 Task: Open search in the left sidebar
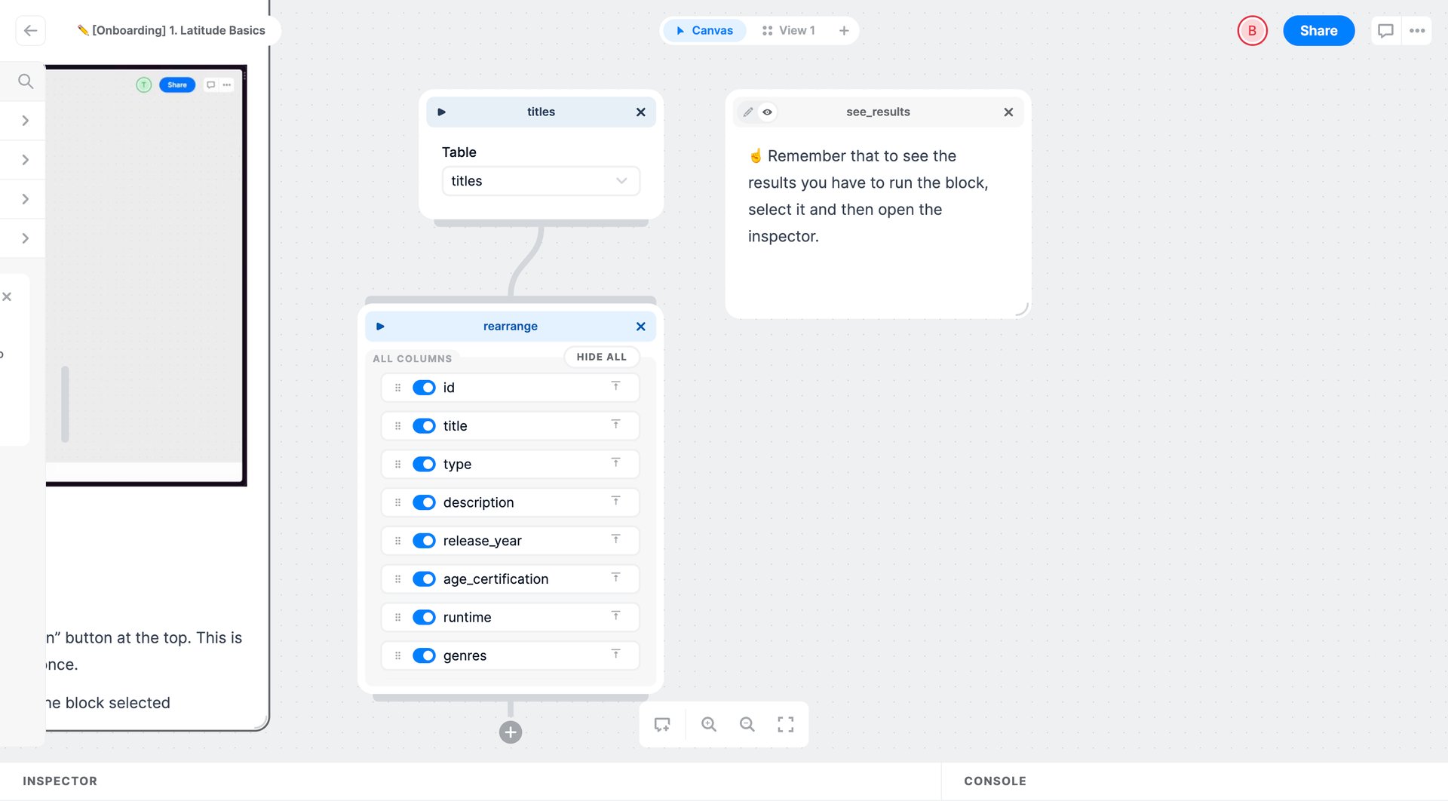click(25, 81)
